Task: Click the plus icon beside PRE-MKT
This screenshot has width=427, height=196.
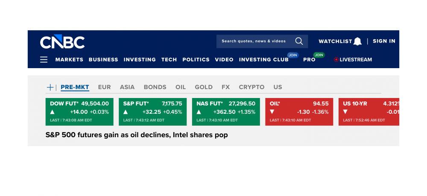Action: 50,87
